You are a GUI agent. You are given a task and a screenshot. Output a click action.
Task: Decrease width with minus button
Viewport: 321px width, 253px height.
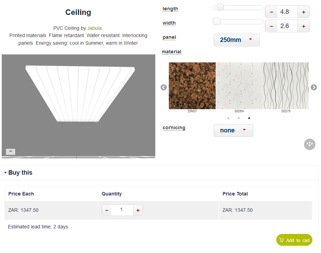(271, 26)
